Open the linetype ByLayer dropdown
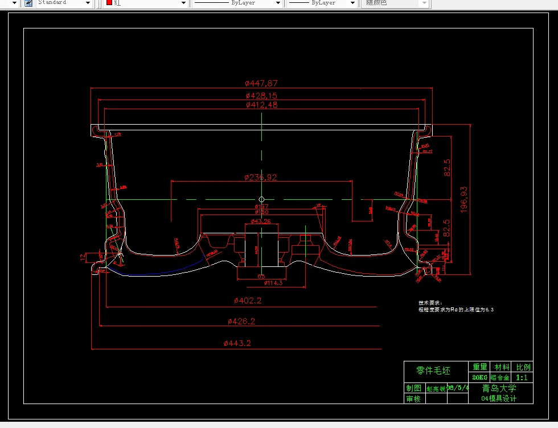 tap(278, 3)
